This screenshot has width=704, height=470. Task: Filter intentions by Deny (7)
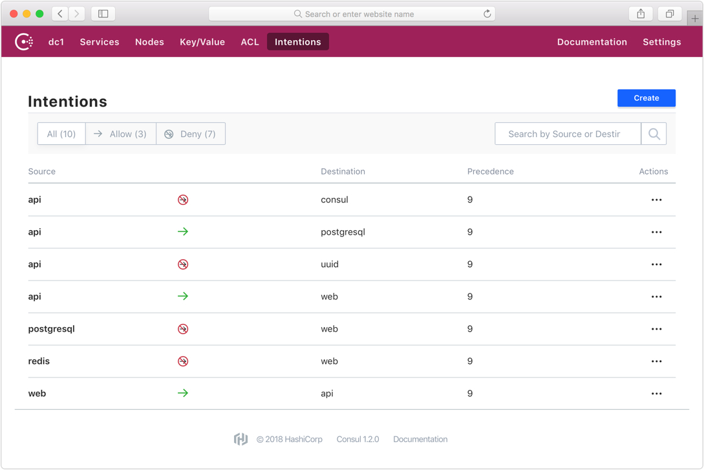191,134
